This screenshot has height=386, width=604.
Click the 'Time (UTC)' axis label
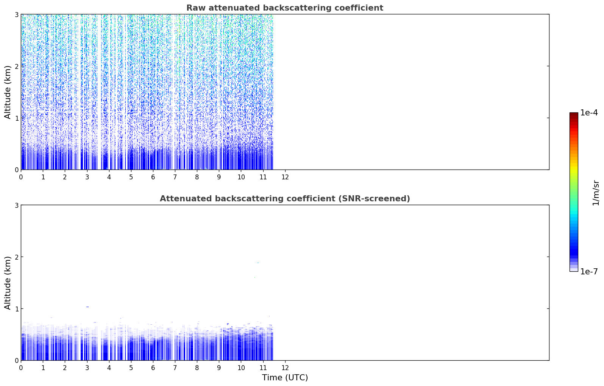pyautogui.click(x=285, y=378)
